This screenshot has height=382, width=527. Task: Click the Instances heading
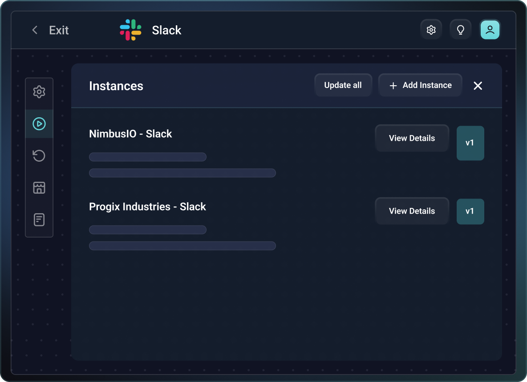pos(116,86)
